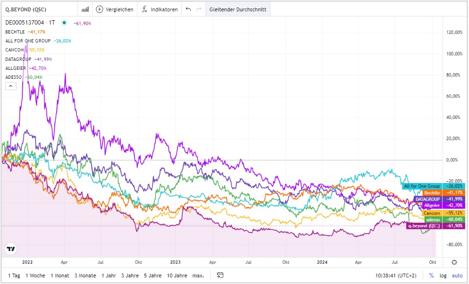Image resolution: width=469 pixels, height=284 pixels.
Task: Toggle the auto scale option
Action: point(457,276)
